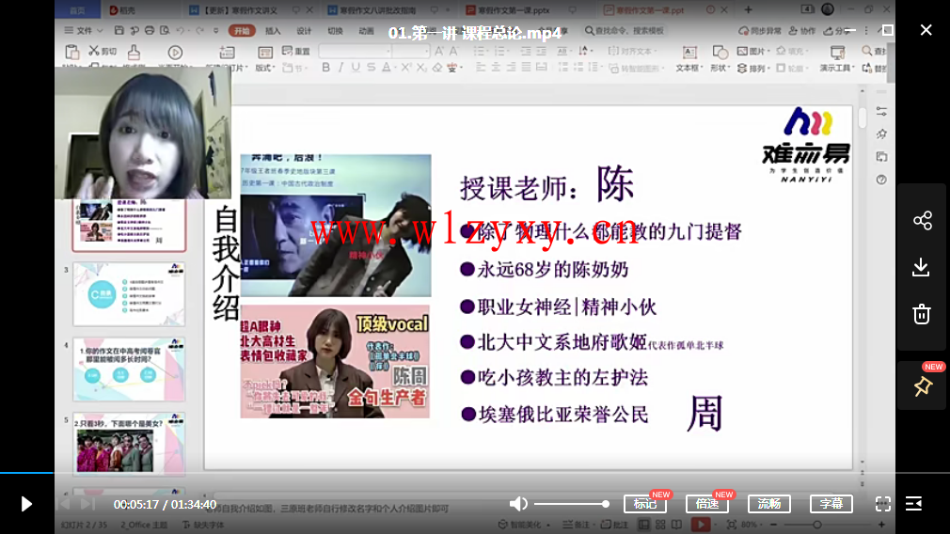This screenshot has height=534, width=950.
Task: Toggle strikethrough formatting
Action: (371, 67)
